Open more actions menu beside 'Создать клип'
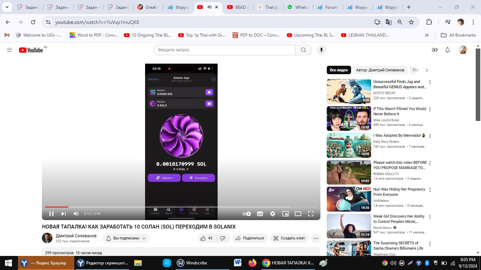The width and height of the screenshot is (481, 270). [x=316, y=238]
